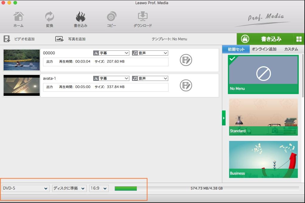Click the avata-1 file name
Screen dimensions: 305x203
point(49,78)
